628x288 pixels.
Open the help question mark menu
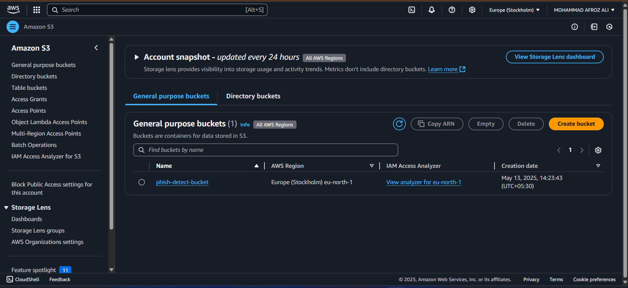click(x=452, y=10)
